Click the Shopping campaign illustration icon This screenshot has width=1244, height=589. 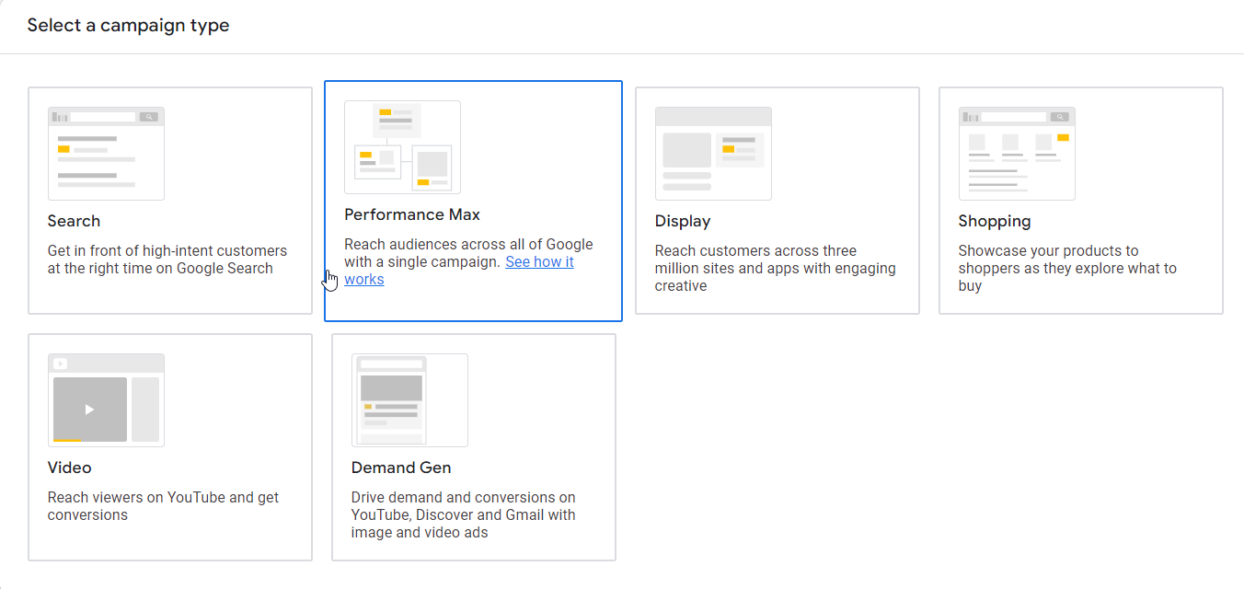(x=1017, y=154)
